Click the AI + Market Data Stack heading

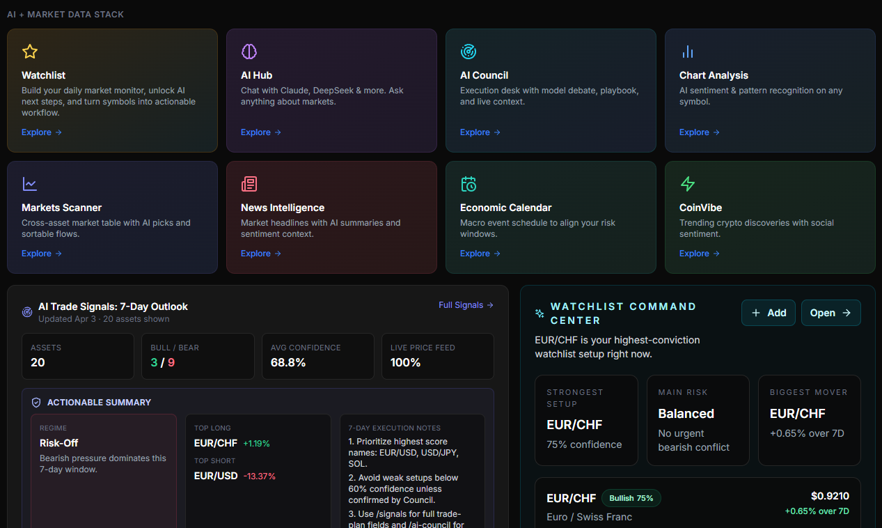(65, 14)
